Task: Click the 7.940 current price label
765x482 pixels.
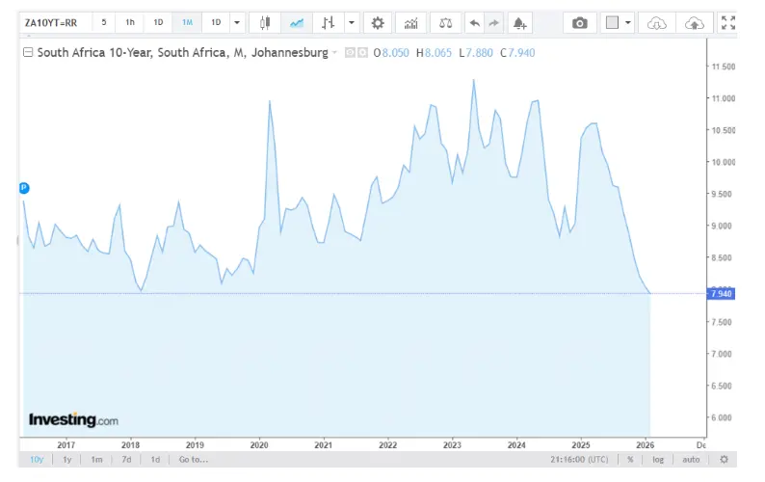Action: (721, 293)
